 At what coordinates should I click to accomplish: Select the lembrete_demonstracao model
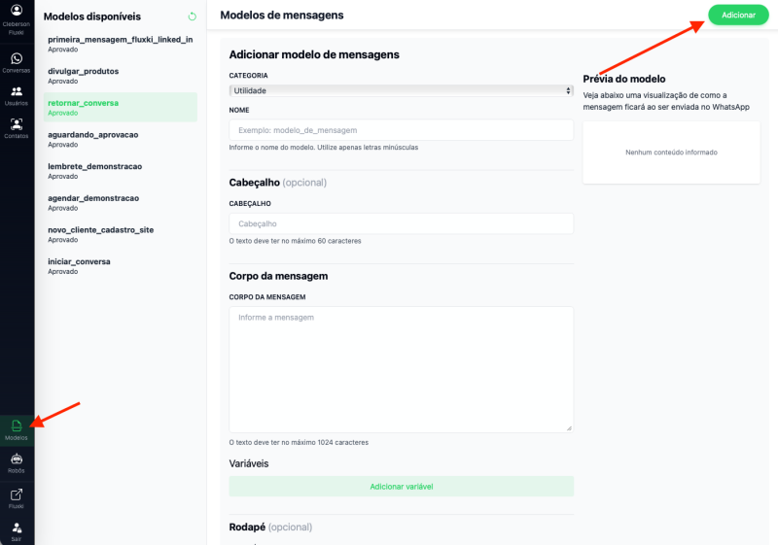(94, 166)
